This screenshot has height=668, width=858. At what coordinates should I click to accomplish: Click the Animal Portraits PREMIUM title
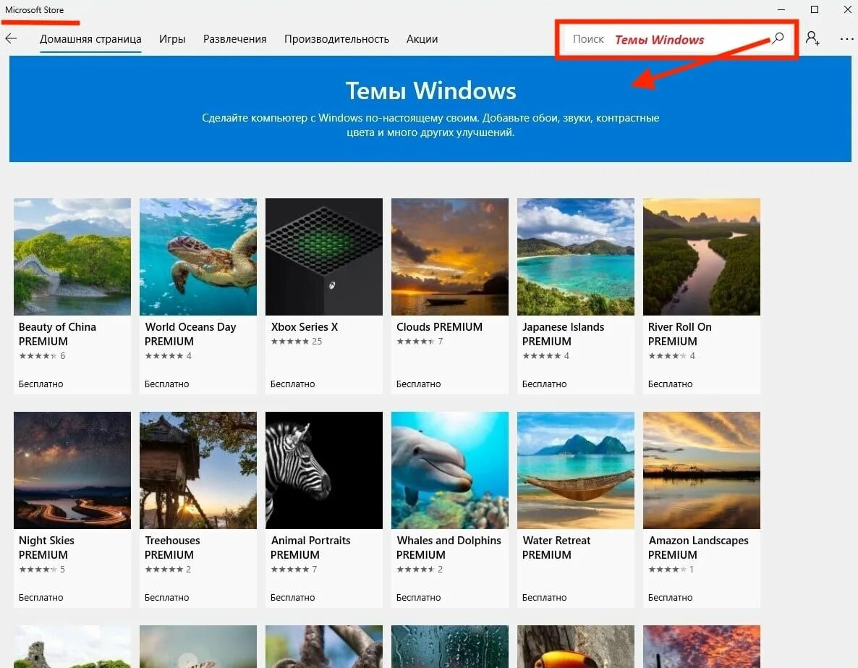coord(310,548)
